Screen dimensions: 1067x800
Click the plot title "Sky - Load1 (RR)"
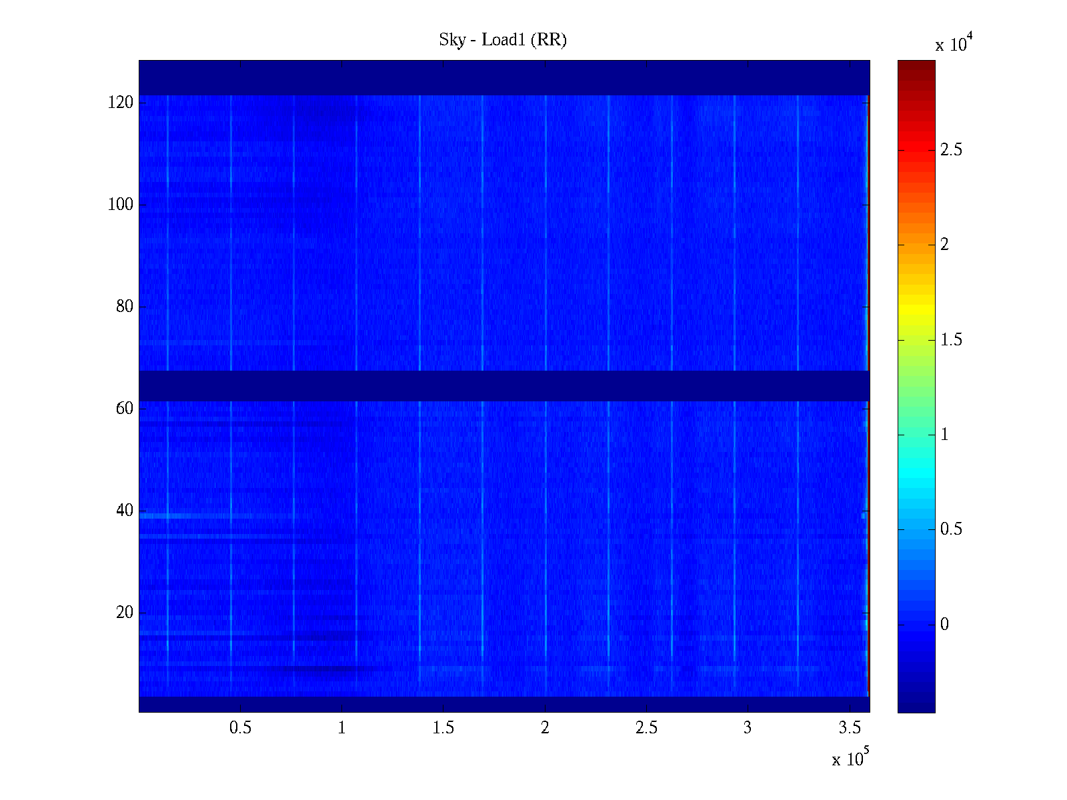pyautogui.click(x=503, y=40)
